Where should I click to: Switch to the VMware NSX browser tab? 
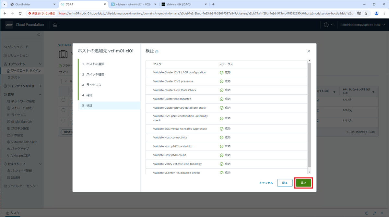[184, 4]
